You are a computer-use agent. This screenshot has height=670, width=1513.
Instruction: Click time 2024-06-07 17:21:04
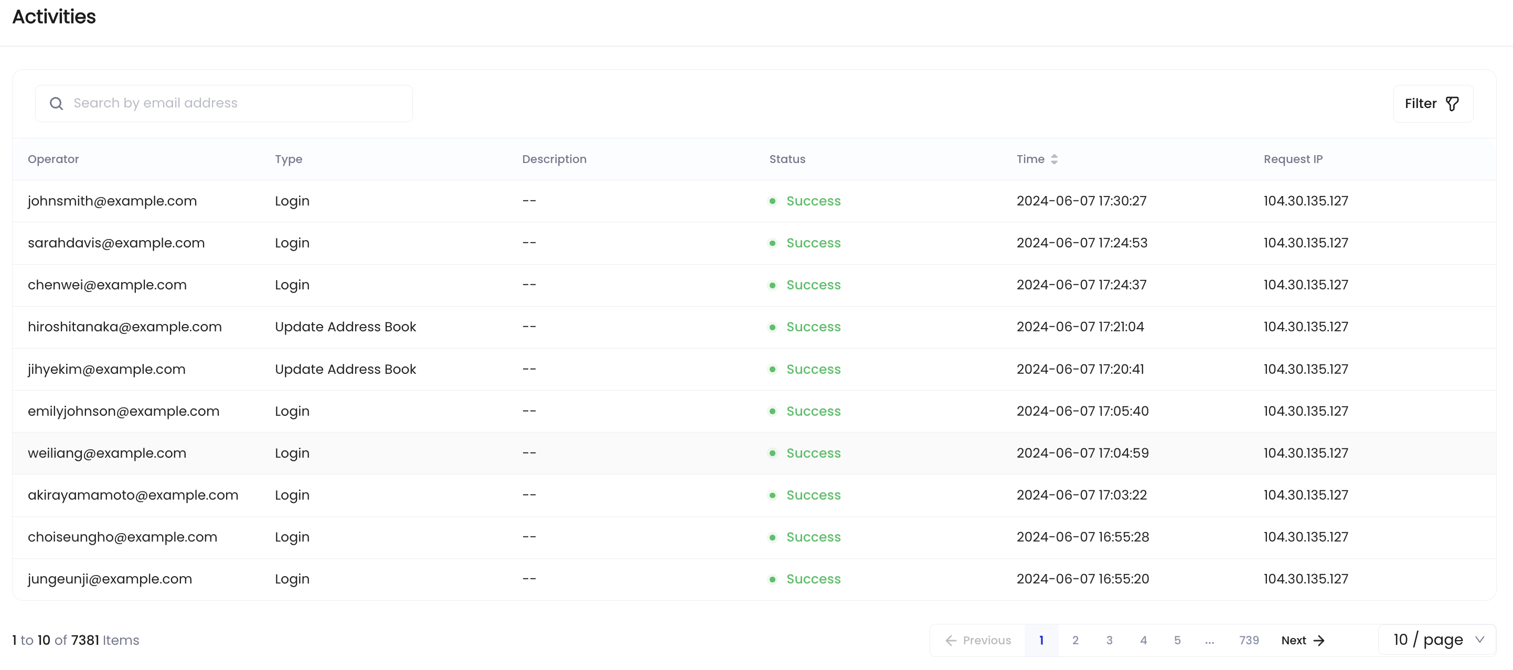click(1080, 327)
